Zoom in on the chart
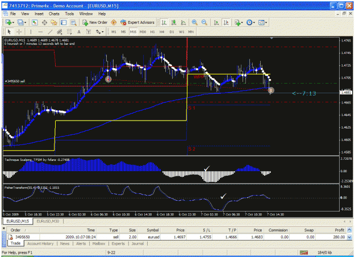This screenshot has height=257, width=355. pyautogui.click(x=194, y=22)
